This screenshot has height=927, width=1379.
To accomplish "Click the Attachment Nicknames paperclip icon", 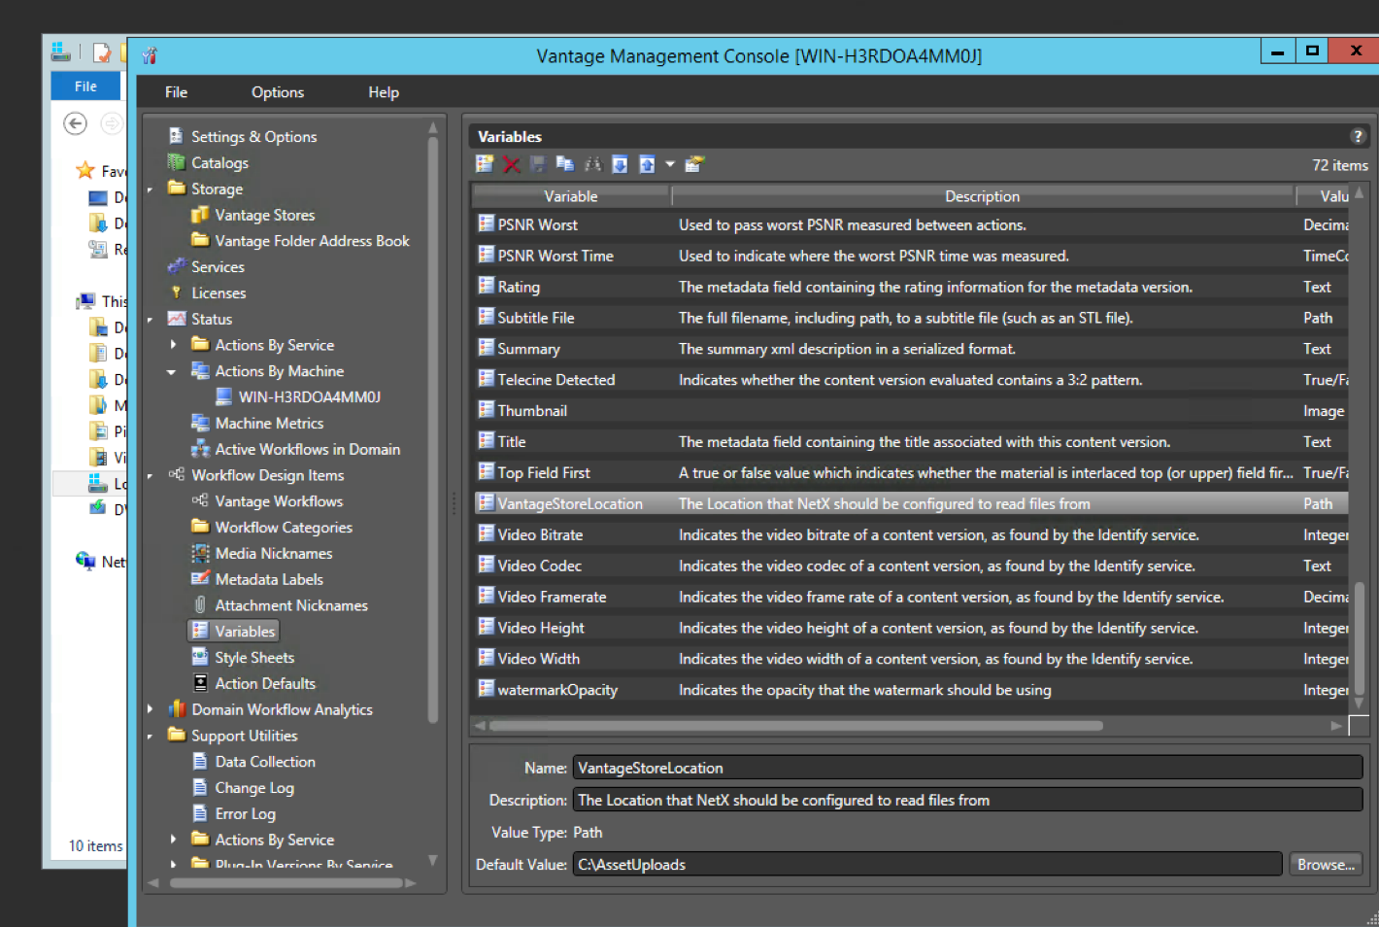I will pos(200,604).
